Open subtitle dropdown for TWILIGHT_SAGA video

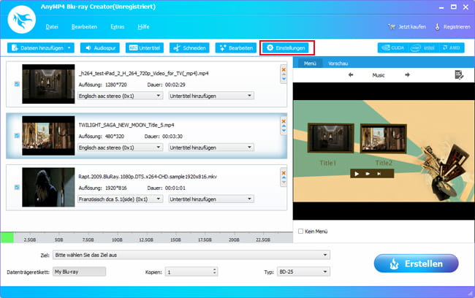(x=211, y=148)
